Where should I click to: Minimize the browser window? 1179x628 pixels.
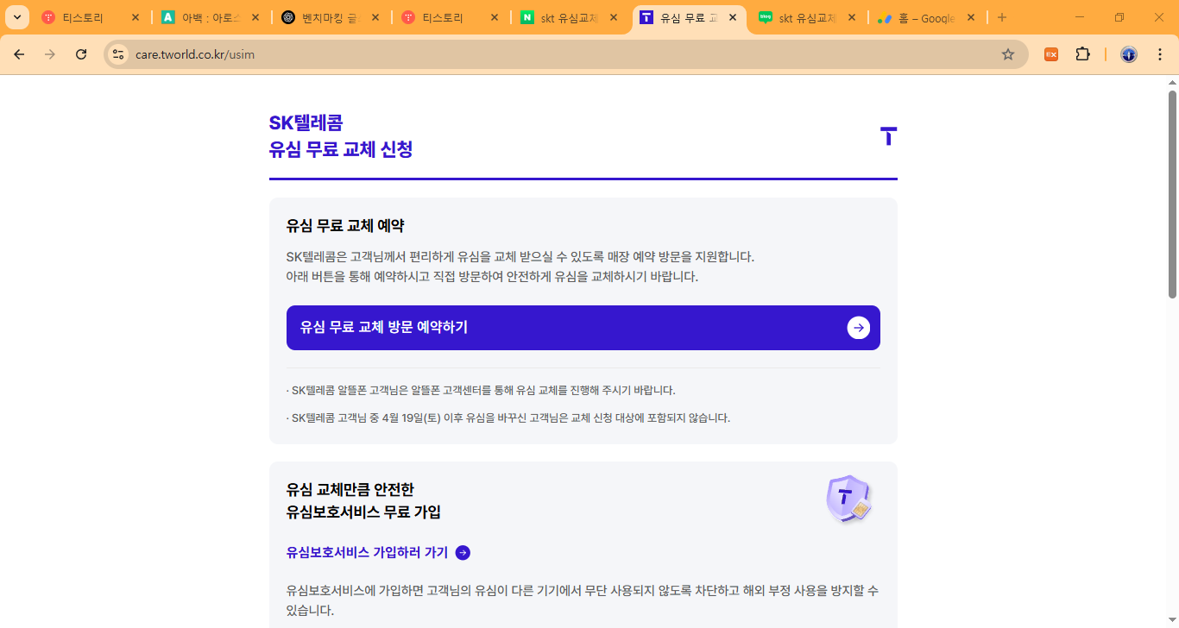[x=1080, y=17]
